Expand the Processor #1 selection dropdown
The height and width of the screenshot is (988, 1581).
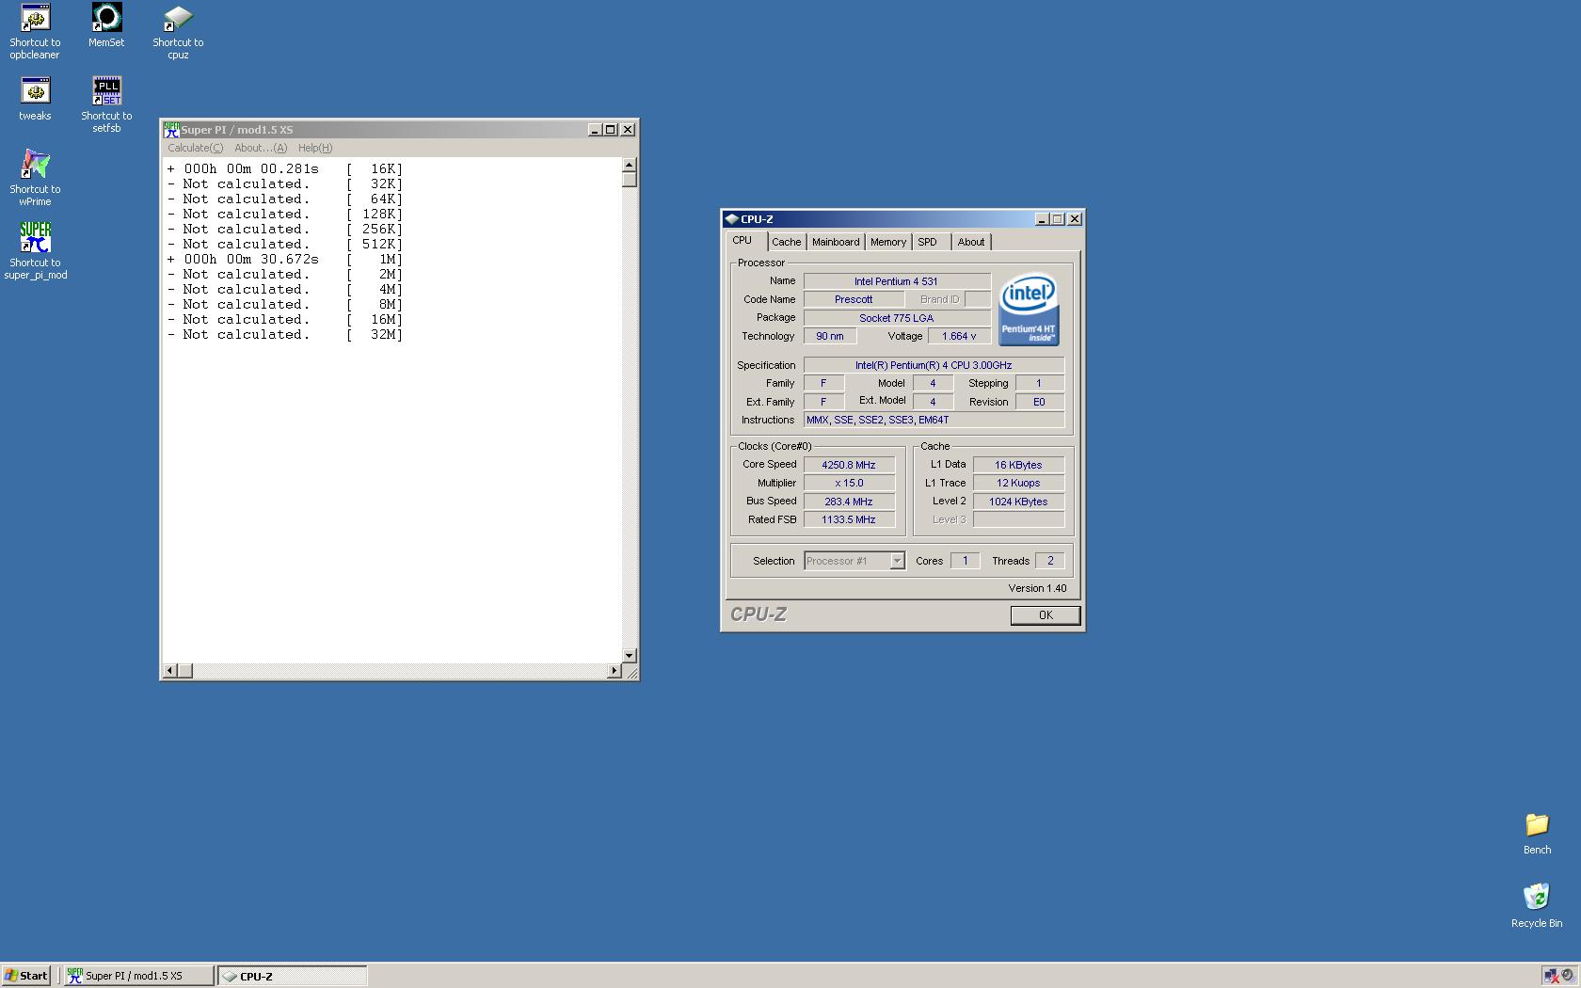pos(897,561)
